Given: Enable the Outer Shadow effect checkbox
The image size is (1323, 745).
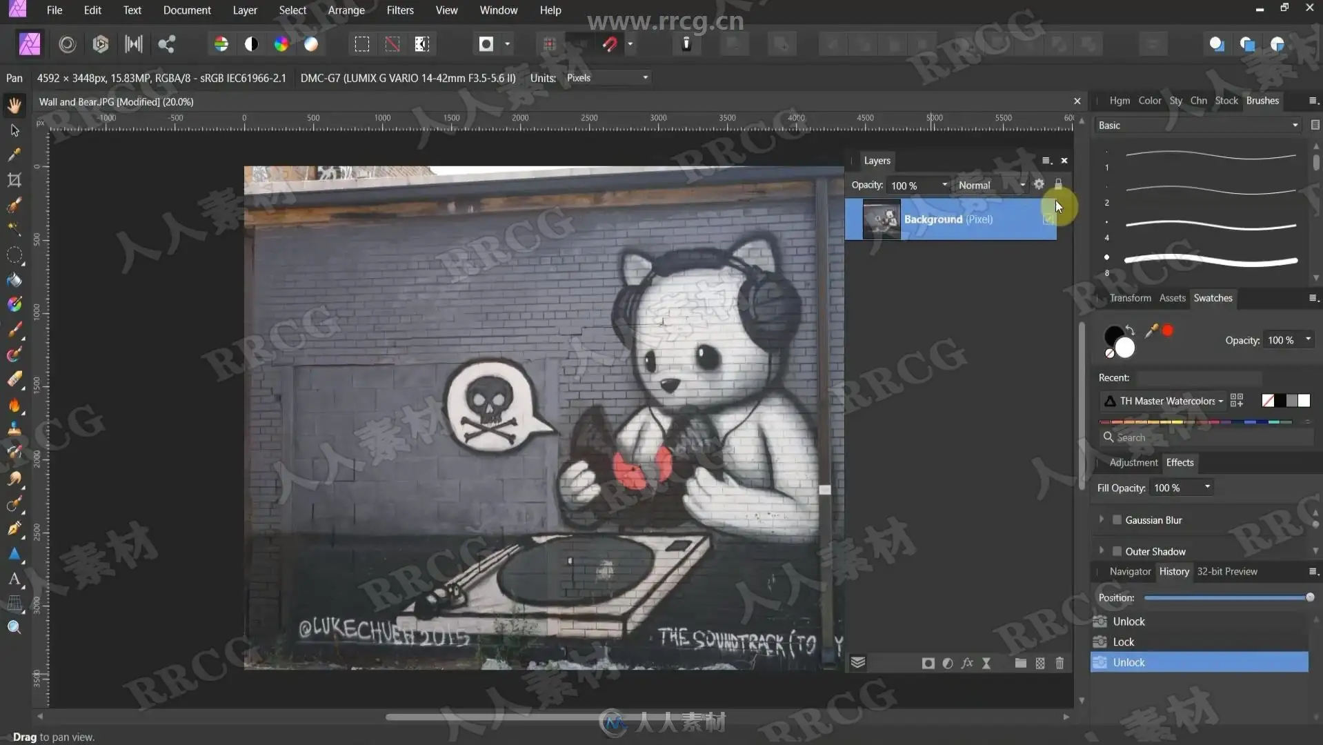Looking at the screenshot, I should coord(1117,551).
